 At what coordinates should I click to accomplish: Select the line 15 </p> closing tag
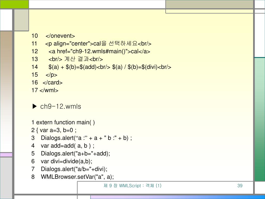(x=44, y=75)
